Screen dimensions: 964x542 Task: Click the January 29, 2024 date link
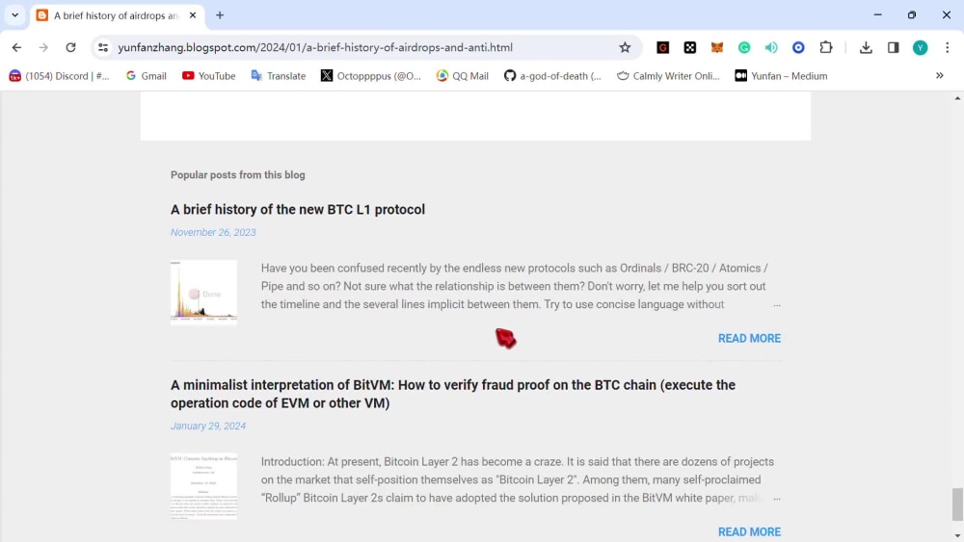coord(208,426)
